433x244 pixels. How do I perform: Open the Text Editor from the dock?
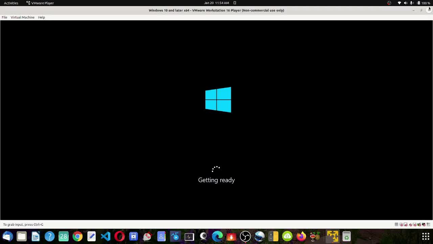pyautogui.click(x=91, y=236)
